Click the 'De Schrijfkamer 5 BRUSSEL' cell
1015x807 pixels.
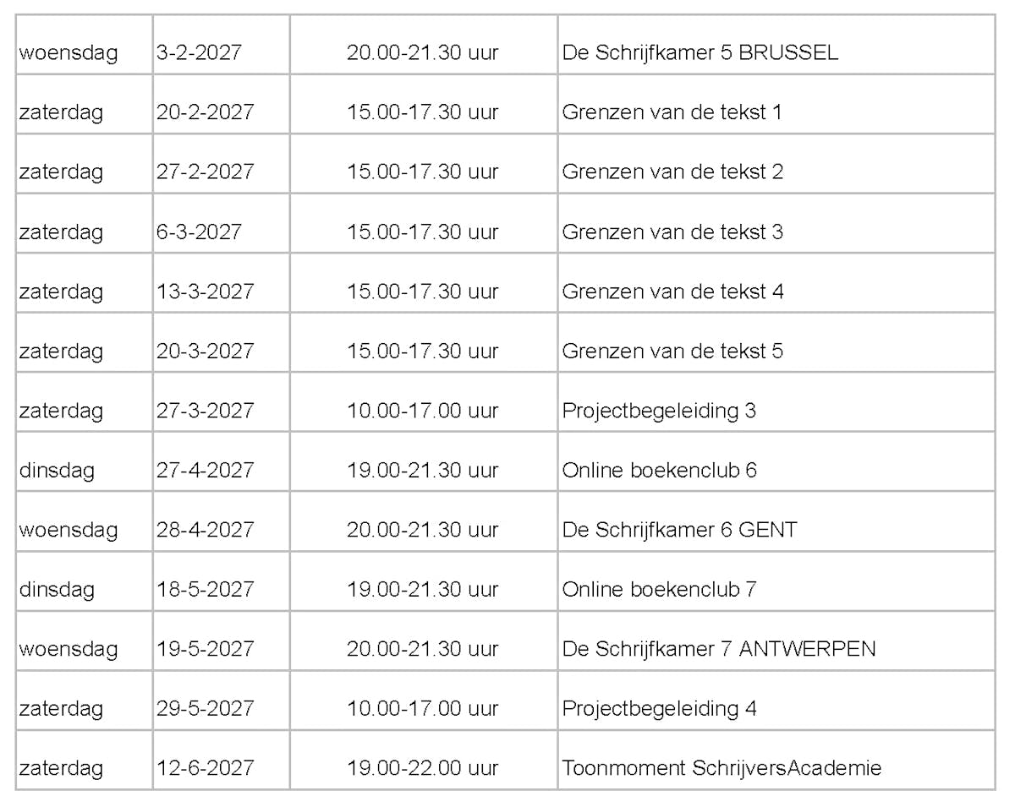pyautogui.click(x=700, y=52)
